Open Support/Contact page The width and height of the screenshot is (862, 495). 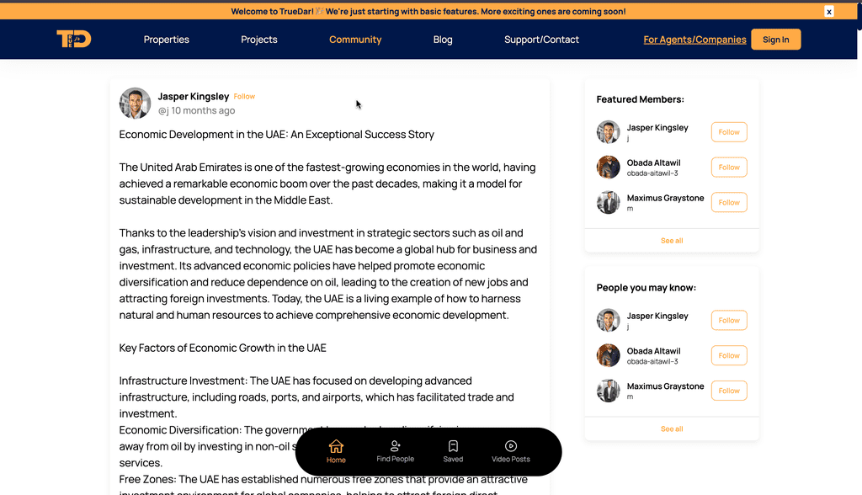tap(541, 40)
